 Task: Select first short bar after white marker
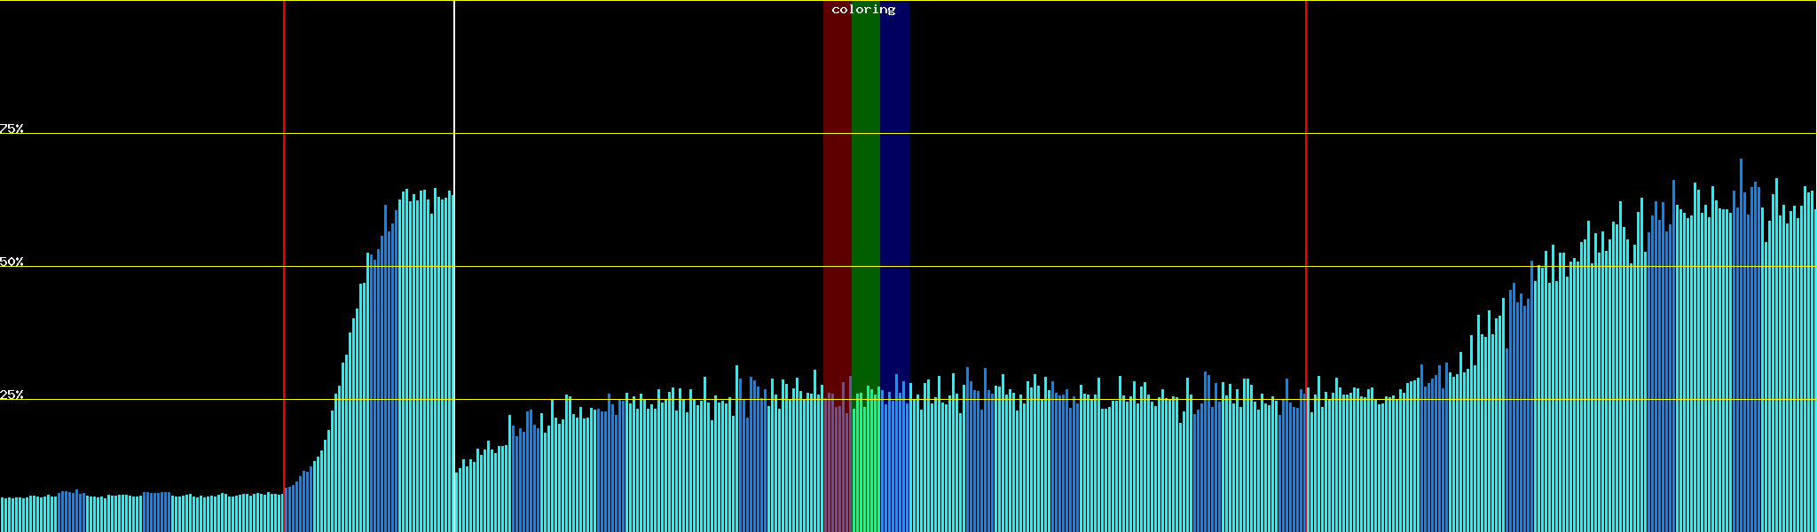click(x=457, y=505)
